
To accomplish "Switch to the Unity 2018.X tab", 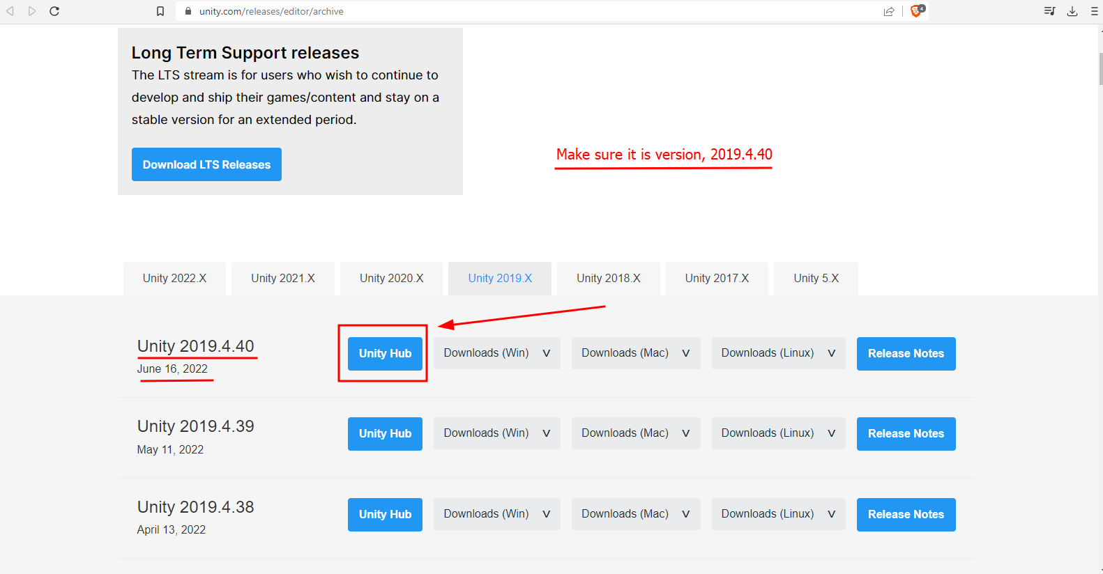I will (609, 279).
